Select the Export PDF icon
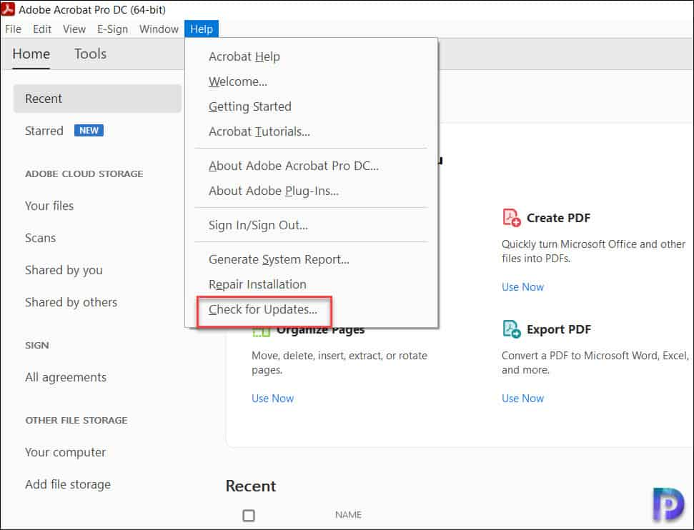694x530 pixels. coord(510,329)
